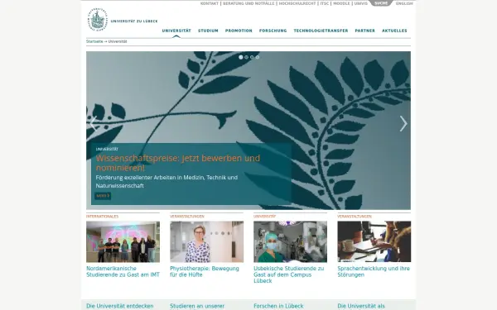
Task: Open thumbnail of people writing at table
Action: 374,241
